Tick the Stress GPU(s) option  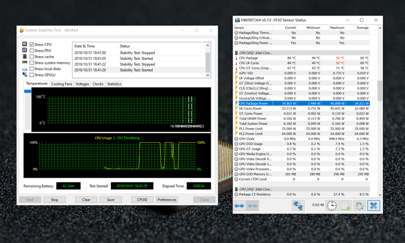32,75
